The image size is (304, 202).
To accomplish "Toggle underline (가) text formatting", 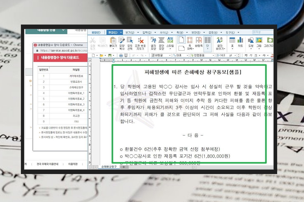I will pyautogui.click(x=256, y=55).
